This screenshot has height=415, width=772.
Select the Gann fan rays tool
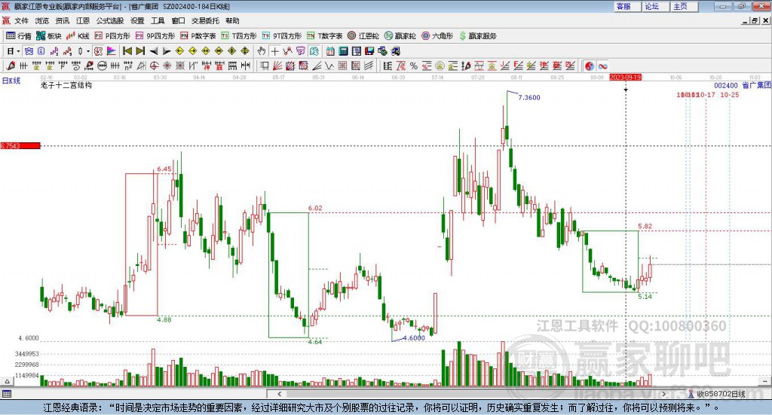point(277,66)
